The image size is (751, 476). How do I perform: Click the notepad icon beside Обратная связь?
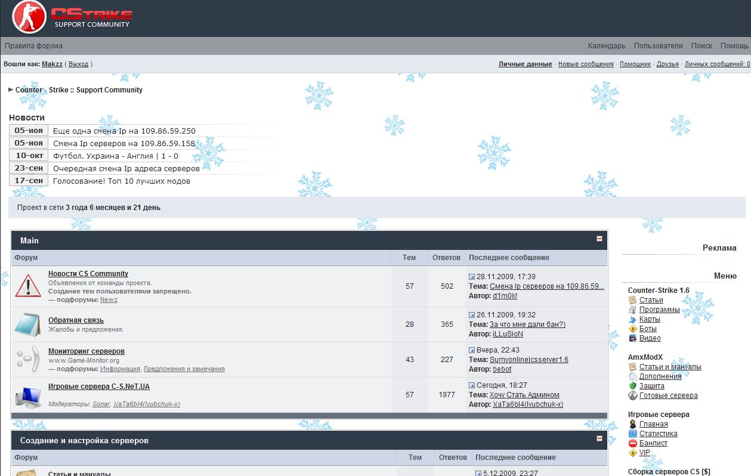click(x=27, y=324)
